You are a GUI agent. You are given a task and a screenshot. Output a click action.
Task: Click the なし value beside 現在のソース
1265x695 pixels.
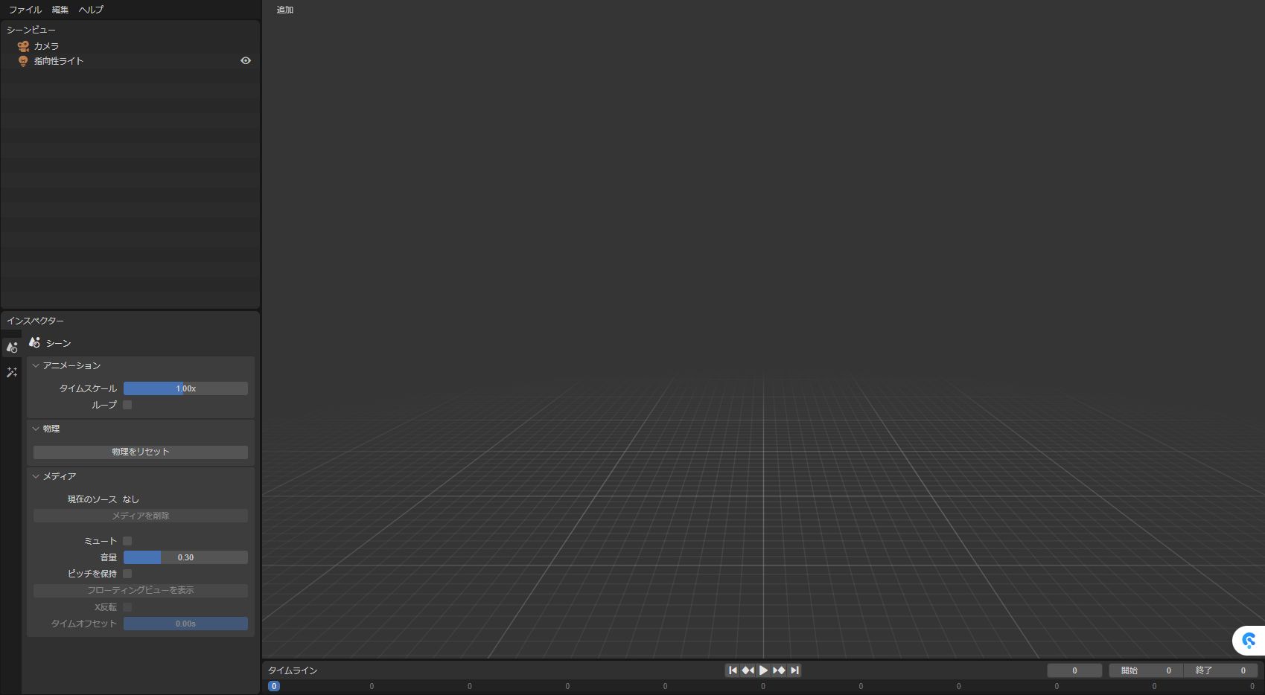(x=131, y=499)
